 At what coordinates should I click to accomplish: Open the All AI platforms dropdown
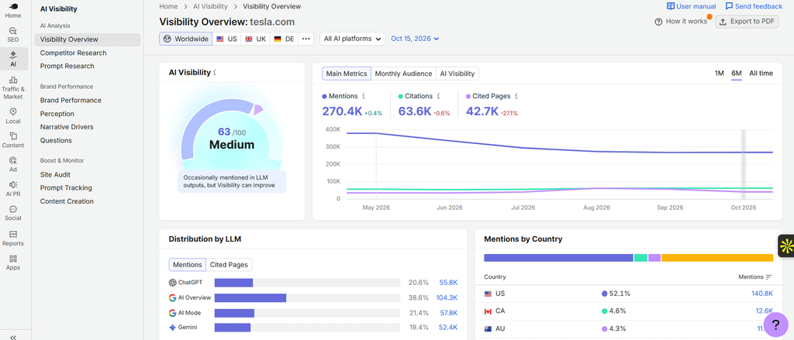tap(353, 39)
